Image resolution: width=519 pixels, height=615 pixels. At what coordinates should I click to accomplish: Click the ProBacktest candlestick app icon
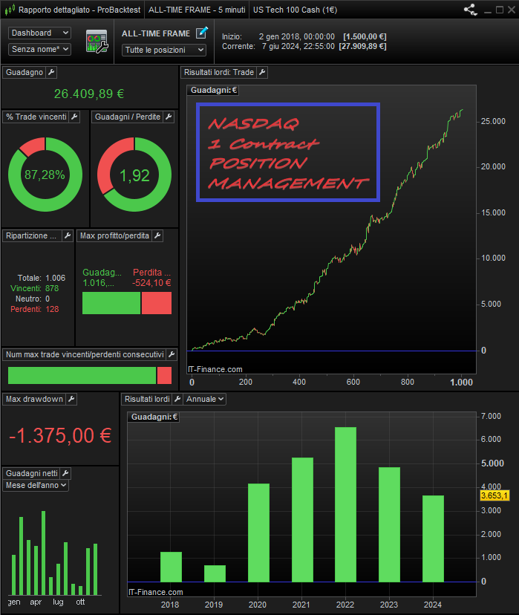pyautogui.click(x=10, y=10)
